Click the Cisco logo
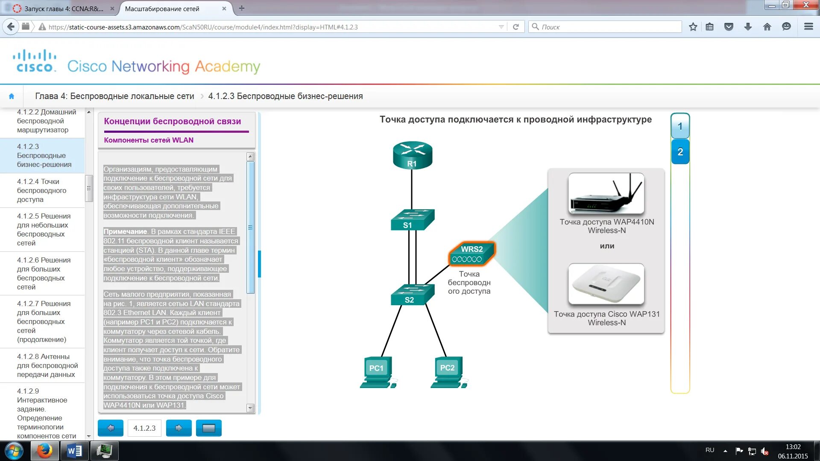 [x=34, y=61]
